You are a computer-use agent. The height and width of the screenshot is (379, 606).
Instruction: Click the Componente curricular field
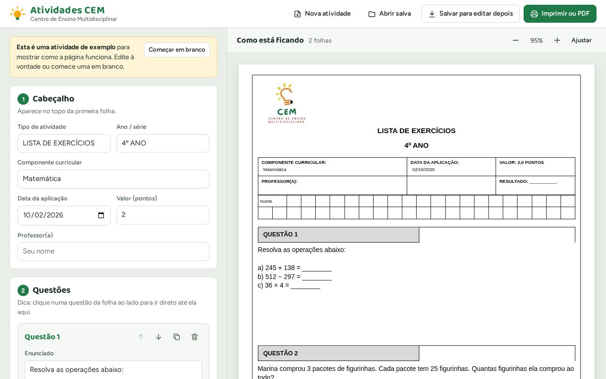(x=113, y=179)
